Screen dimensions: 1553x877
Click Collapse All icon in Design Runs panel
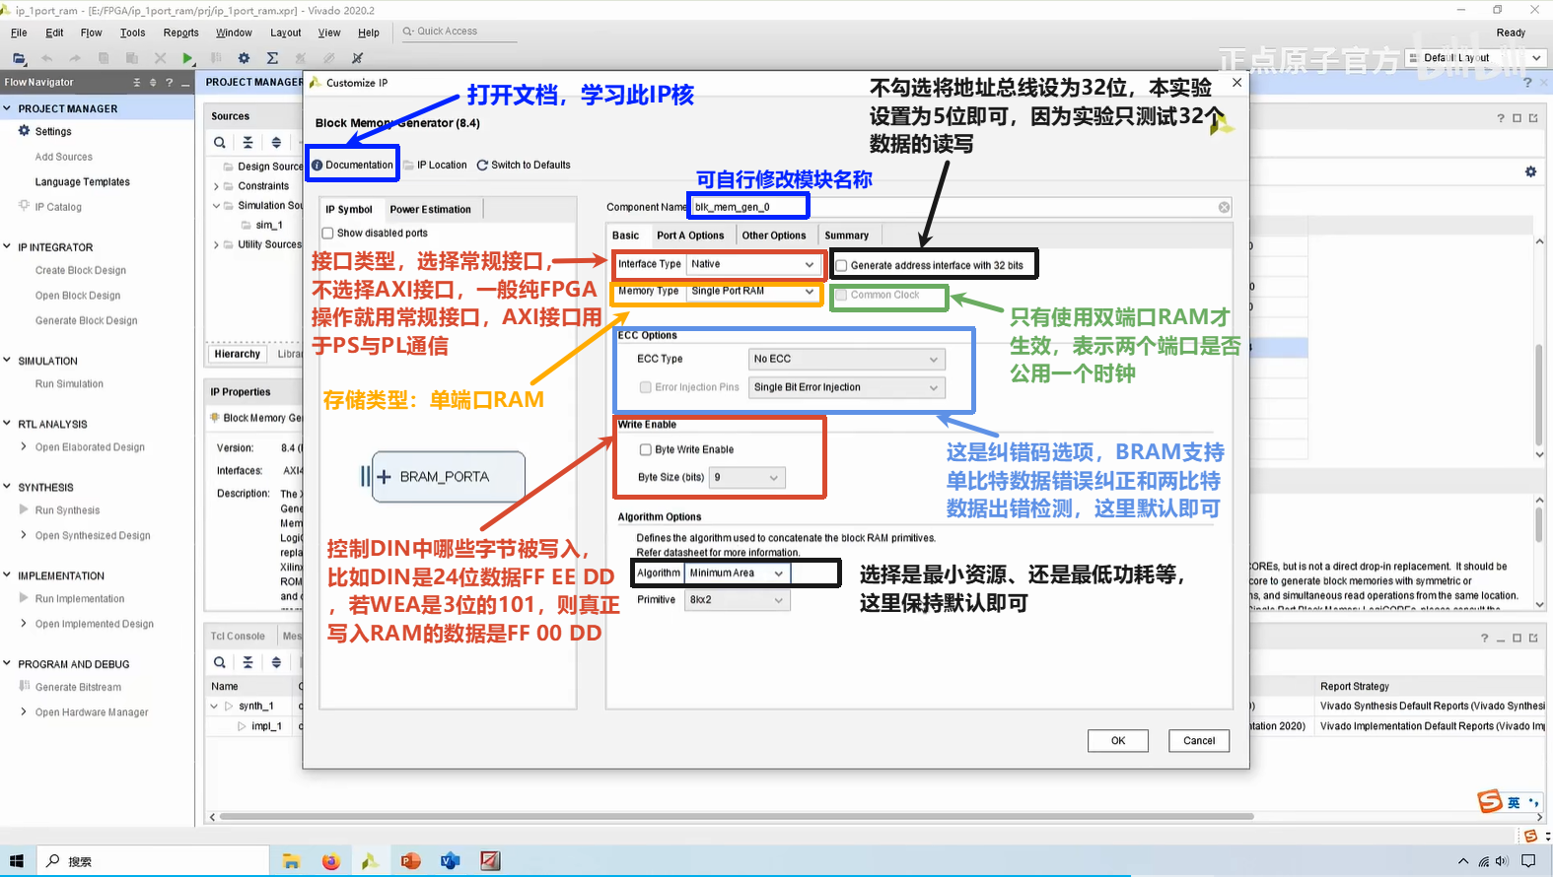click(248, 662)
